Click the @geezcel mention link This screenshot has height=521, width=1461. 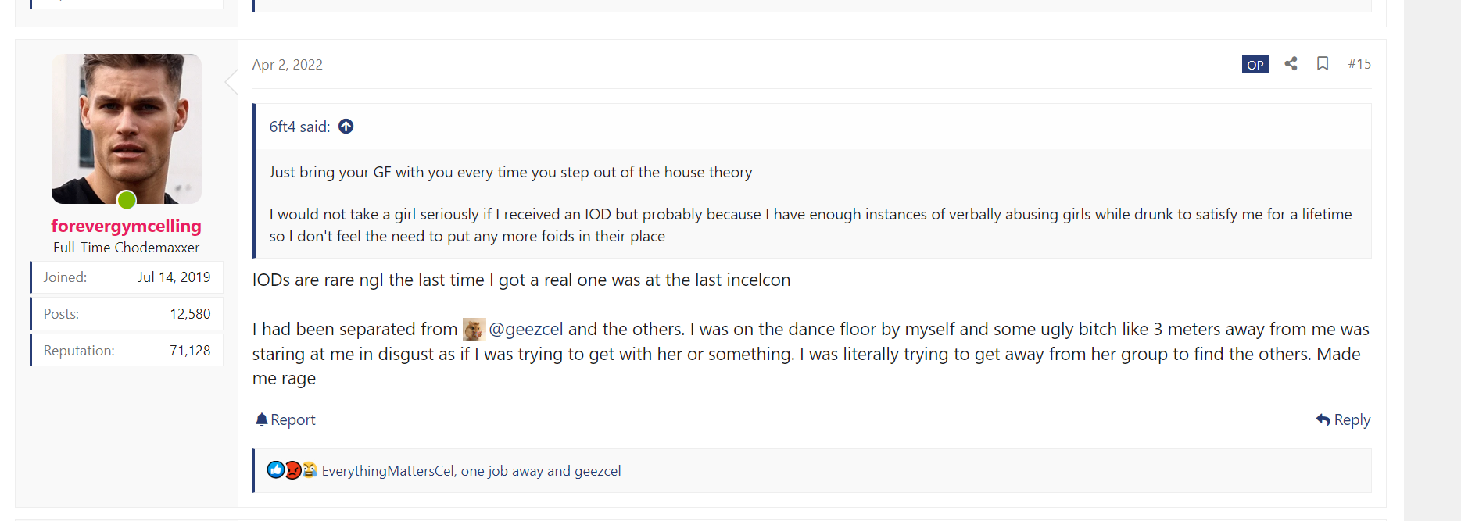525,330
